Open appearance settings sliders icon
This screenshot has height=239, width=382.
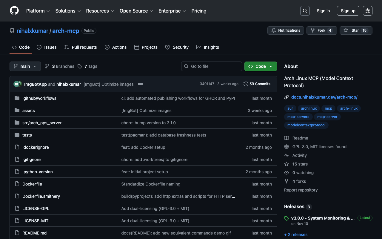(367, 11)
